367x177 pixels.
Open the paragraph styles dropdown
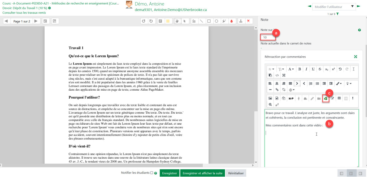[271, 69]
